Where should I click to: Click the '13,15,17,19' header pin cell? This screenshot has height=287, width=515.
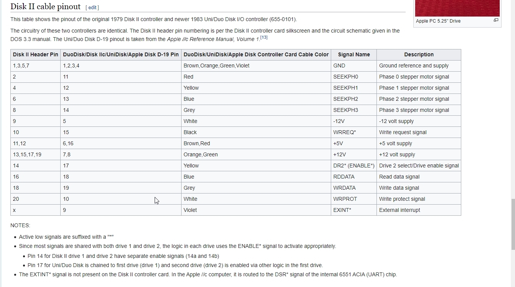pos(35,154)
